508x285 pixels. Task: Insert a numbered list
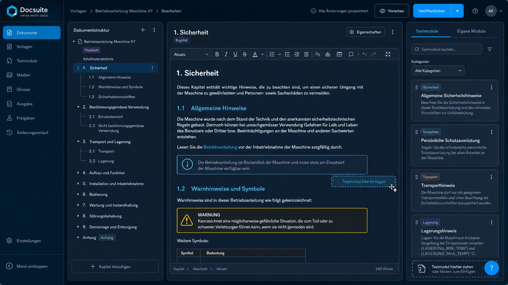[287, 54]
